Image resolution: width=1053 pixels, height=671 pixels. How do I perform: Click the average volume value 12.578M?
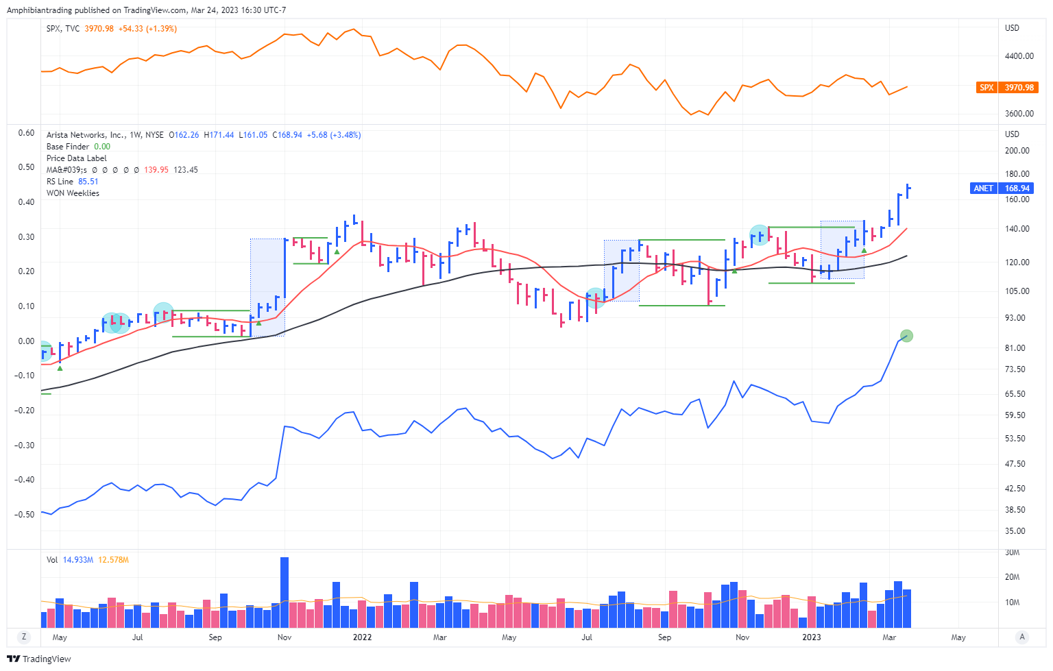[113, 560]
